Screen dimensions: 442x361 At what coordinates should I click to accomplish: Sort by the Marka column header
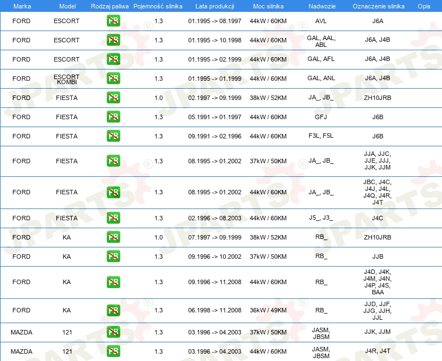pos(22,6)
